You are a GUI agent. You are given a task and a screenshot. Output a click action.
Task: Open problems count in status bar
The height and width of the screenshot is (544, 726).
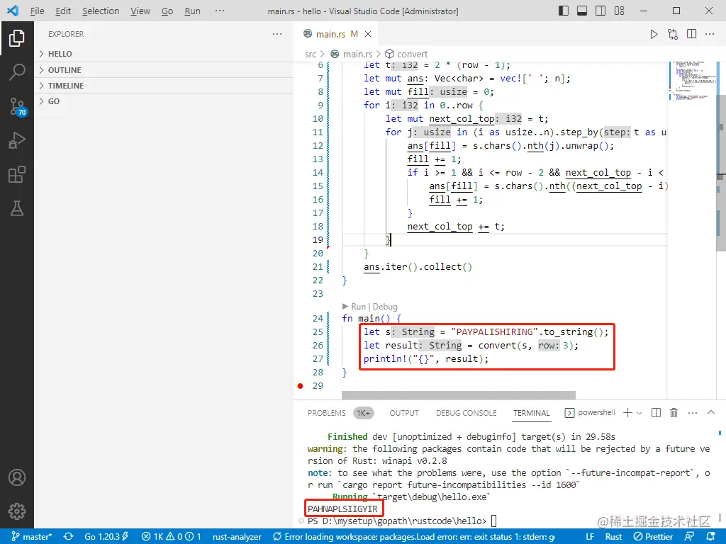point(172,537)
